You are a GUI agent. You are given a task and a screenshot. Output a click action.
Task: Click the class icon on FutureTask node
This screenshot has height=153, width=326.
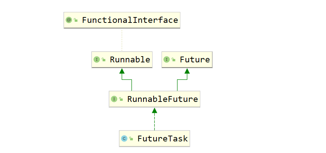[x=124, y=138]
